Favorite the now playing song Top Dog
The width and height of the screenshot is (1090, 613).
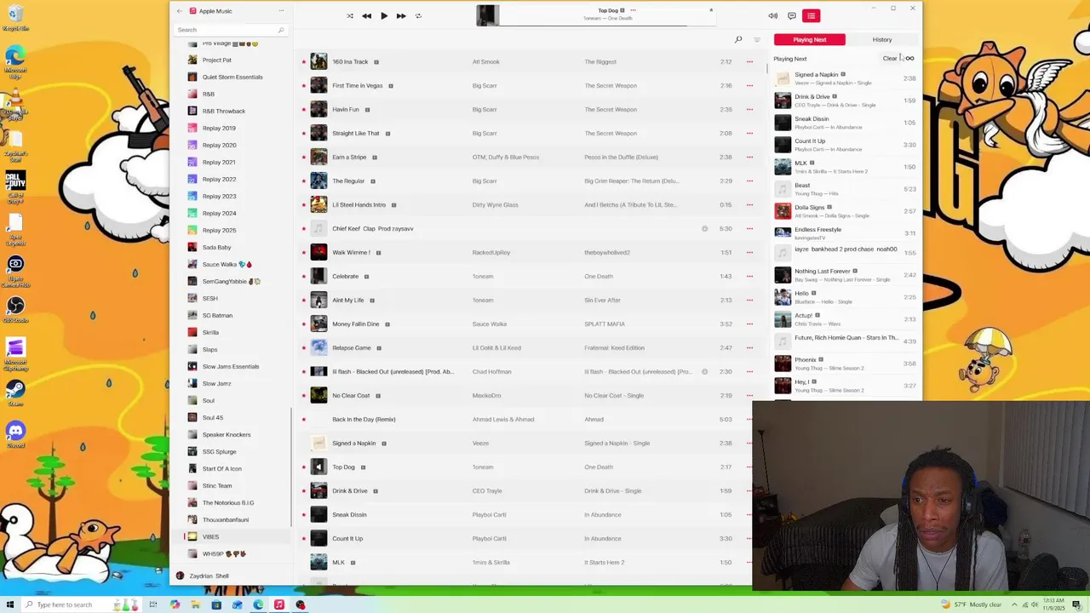pyautogui.click(x=711, y=10)
